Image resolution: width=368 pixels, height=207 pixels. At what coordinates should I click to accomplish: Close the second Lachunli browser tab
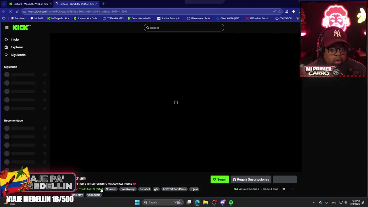[96, 4]
